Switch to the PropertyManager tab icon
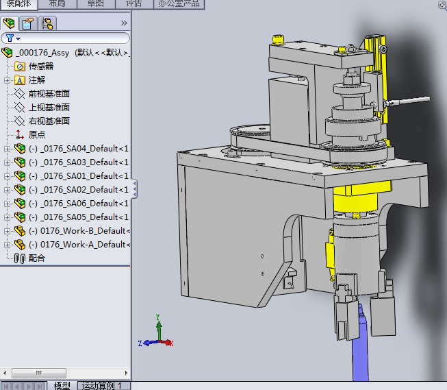Image resolution: width=447 pixels, height=390 pixels. (x=29, y=23)
